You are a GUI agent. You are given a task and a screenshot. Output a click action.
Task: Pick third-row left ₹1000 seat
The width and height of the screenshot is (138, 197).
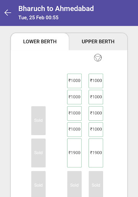[x=74, y=114]
